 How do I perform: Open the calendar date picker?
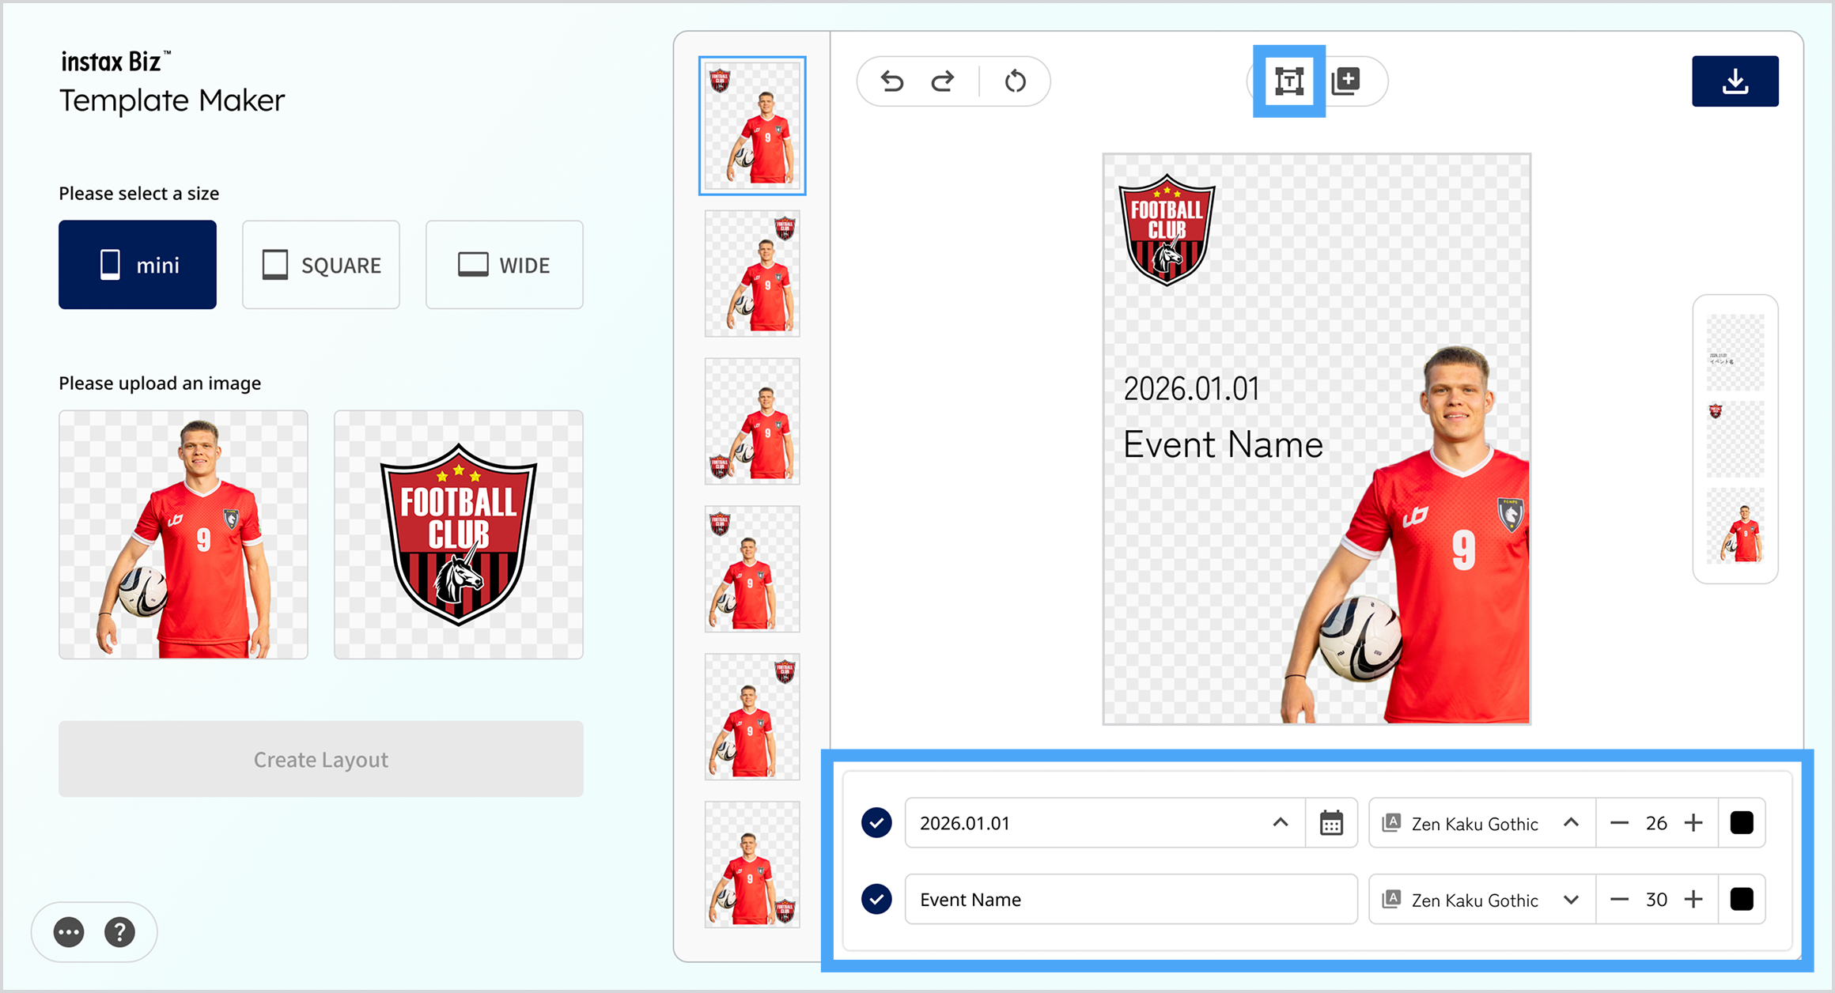[1331, 823]
